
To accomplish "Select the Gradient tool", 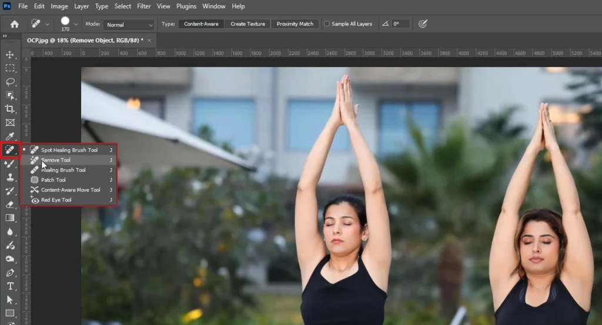I will pyautogui.click(x=10, y=218).
